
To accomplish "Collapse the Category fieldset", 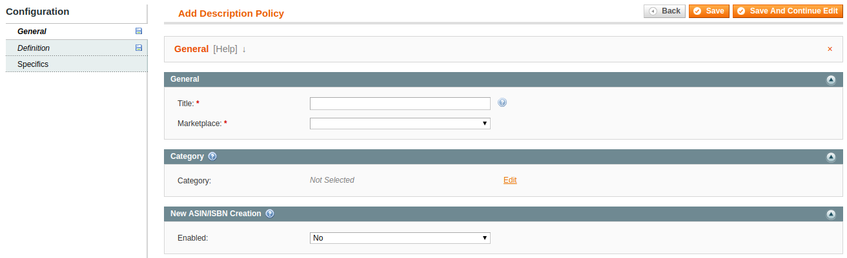I will (x=831, y=157).
